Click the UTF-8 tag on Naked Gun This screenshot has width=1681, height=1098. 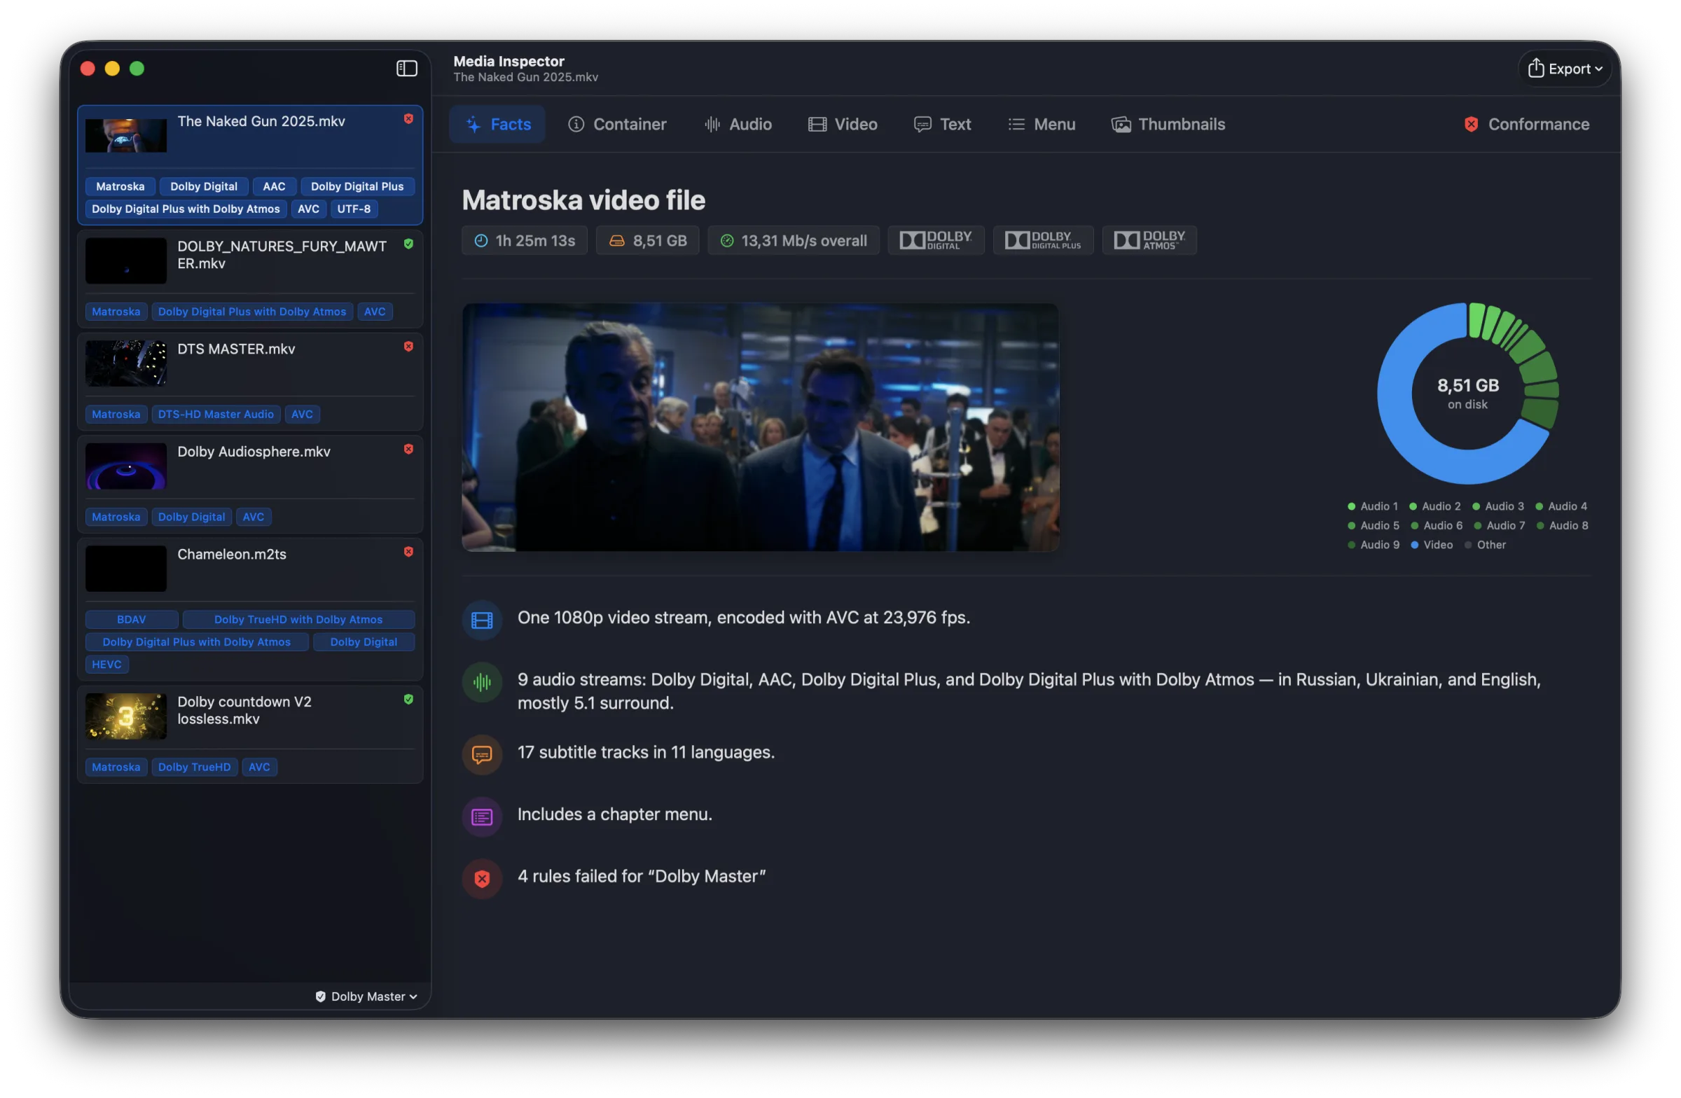(354, 209)
